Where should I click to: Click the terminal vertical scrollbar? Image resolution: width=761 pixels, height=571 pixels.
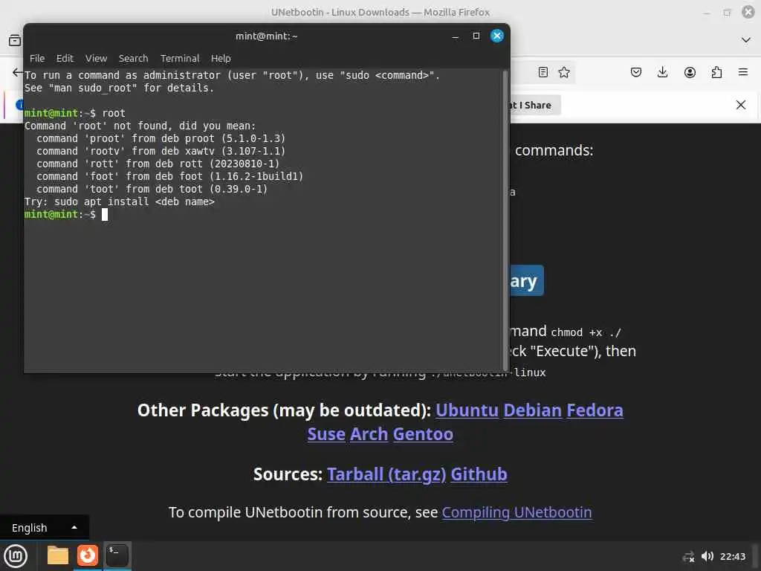coord(505,220)
